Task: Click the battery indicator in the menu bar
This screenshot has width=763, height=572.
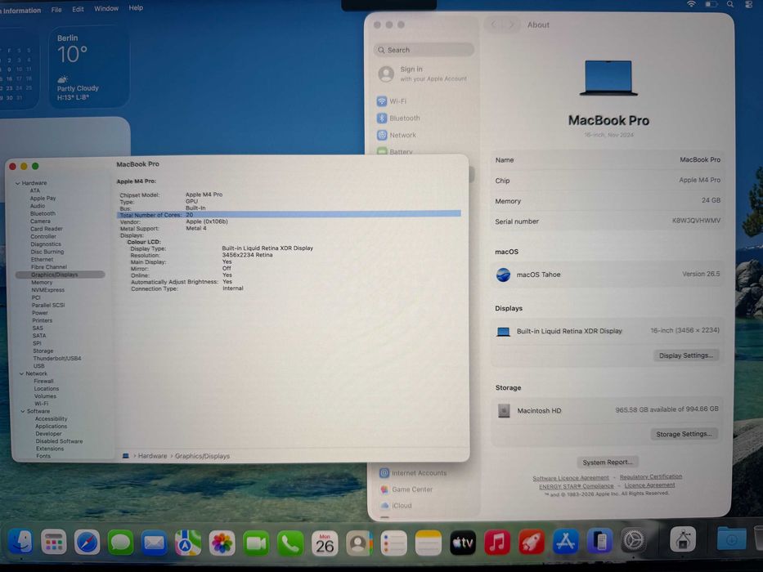Action: [x=711, y=4]
